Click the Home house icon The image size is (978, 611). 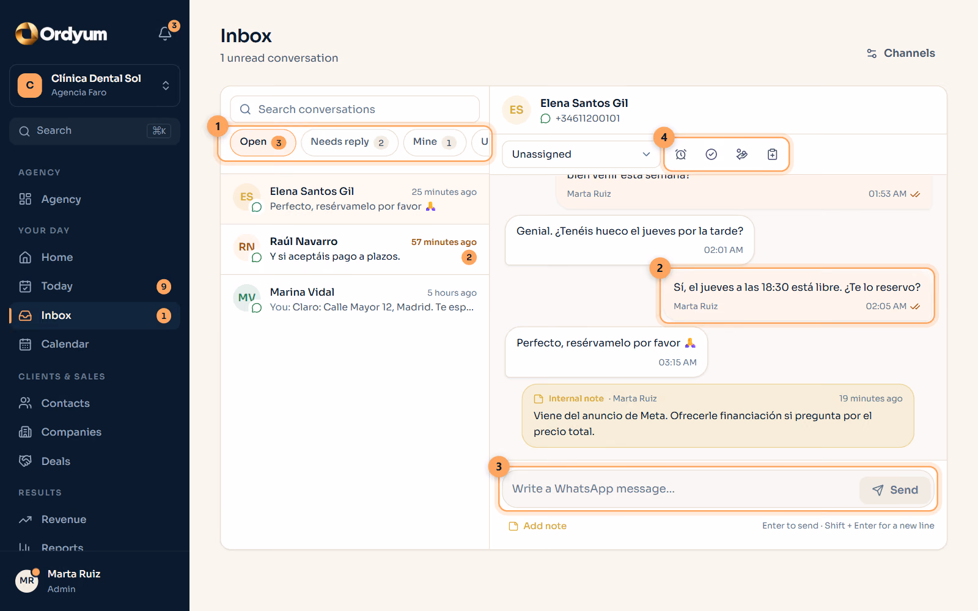(x=25, y=257)
